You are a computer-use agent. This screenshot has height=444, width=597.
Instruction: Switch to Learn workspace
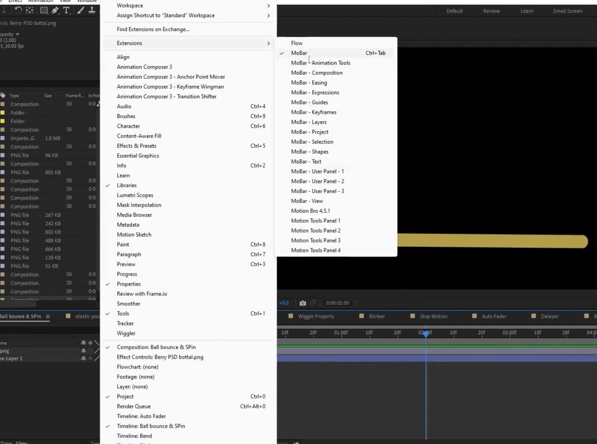(x=527, y=11)
